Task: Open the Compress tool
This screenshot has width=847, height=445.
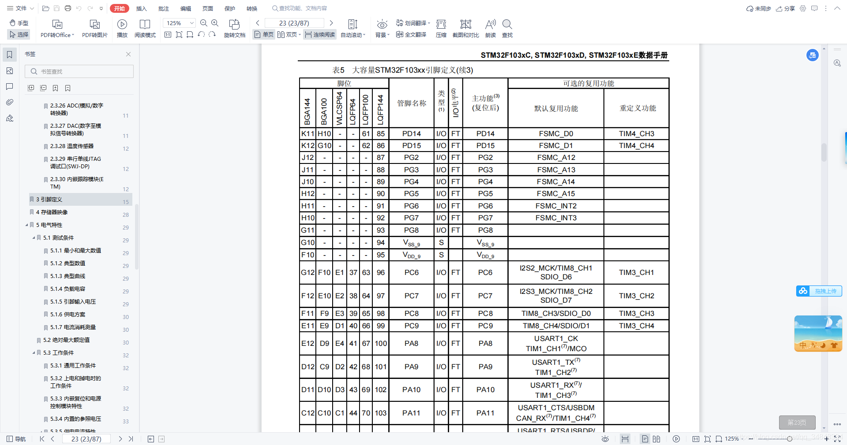Action: click(441, 29)
